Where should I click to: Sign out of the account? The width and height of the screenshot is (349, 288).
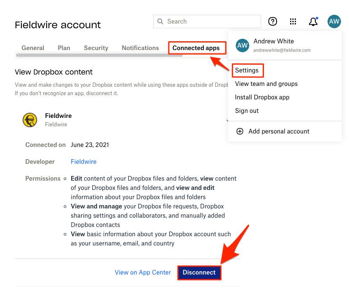[x=246, y=111]
